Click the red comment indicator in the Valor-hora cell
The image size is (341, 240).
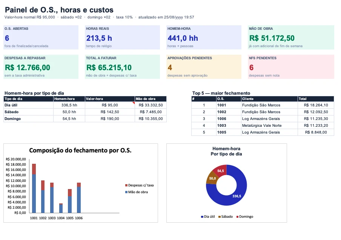pos(134,103)
